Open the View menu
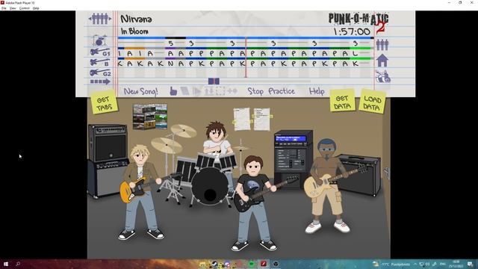The image size is (478, 269). pos(13,8)
